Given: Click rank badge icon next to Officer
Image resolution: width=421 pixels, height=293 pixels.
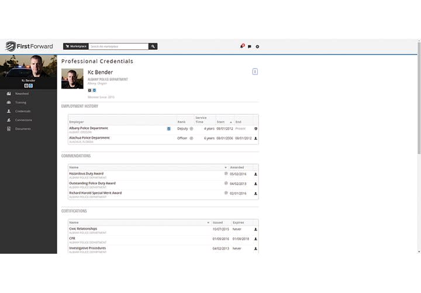Looking at the screenshot, I should 191,138.
